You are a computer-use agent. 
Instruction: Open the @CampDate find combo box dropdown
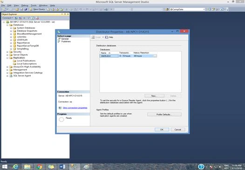pyautogui.click(x=204, y=9)
